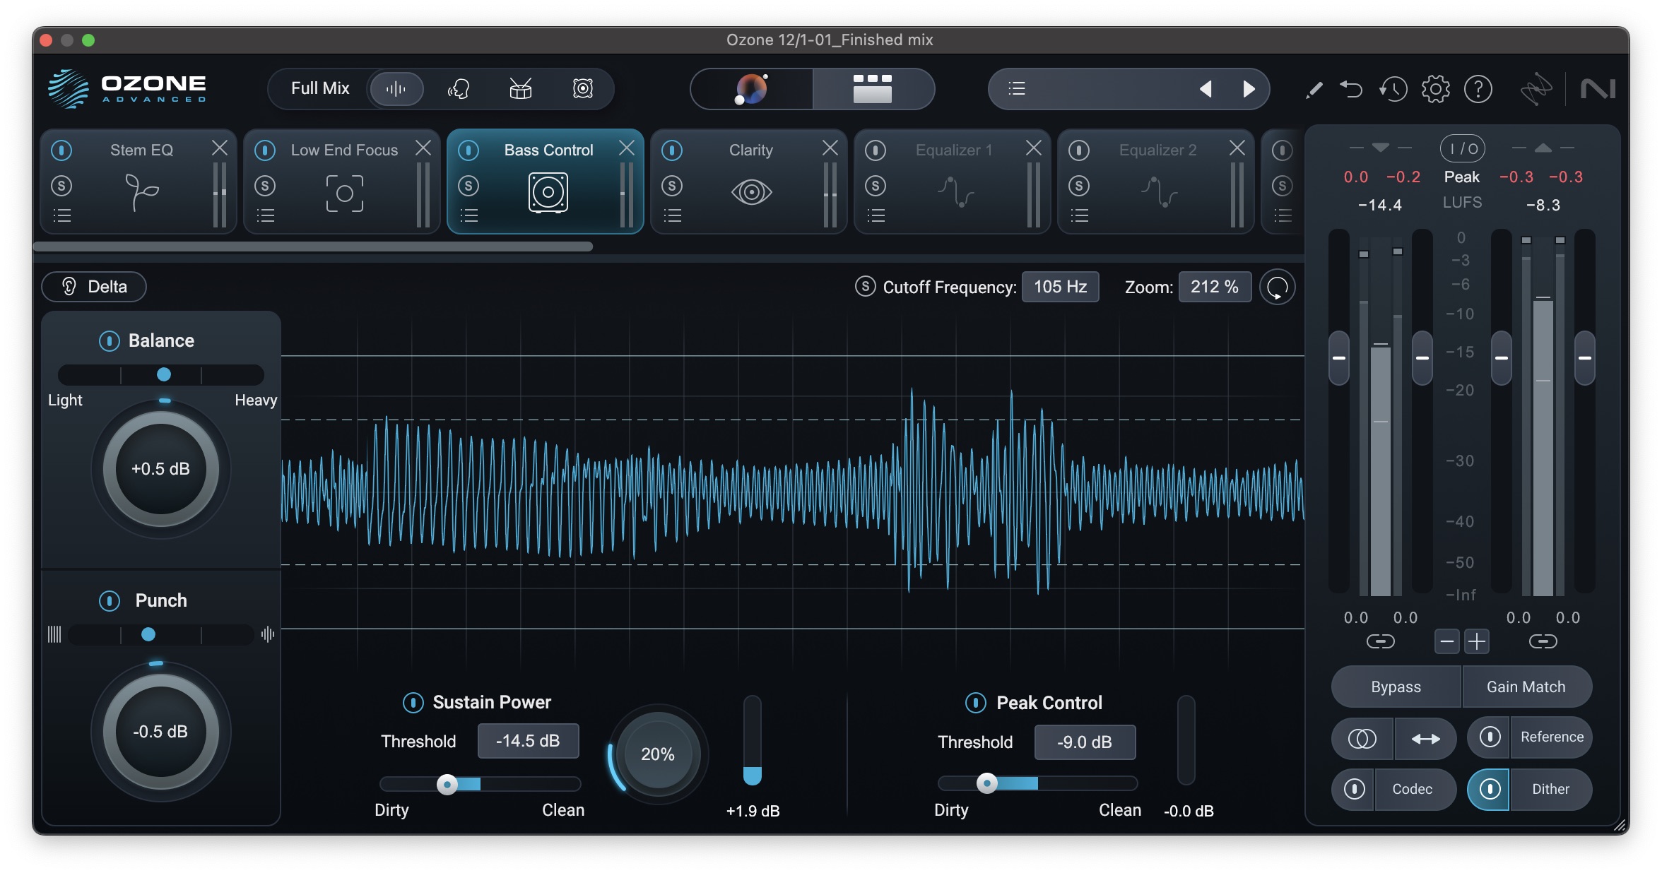This screenshot has width=1662, height=873.
Task: Solo the Low End Focus module
Action: click(265, 186)
